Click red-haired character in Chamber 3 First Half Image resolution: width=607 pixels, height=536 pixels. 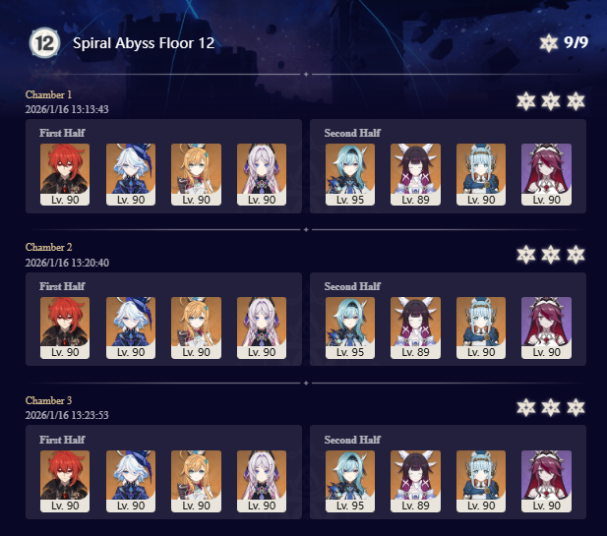tap(65, 481)
